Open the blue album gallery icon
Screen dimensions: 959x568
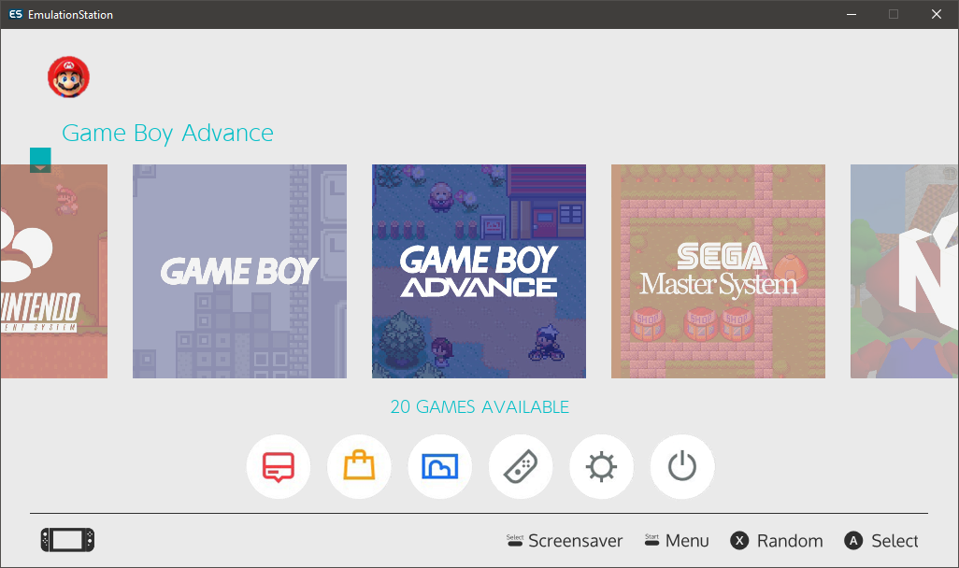pos(439,466)
